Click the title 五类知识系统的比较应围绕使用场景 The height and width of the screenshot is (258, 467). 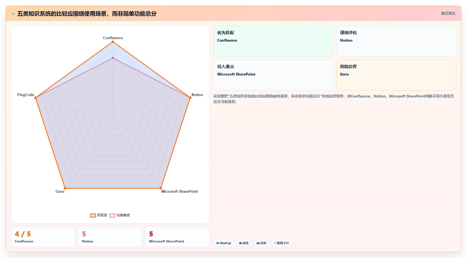pos(87,14)
